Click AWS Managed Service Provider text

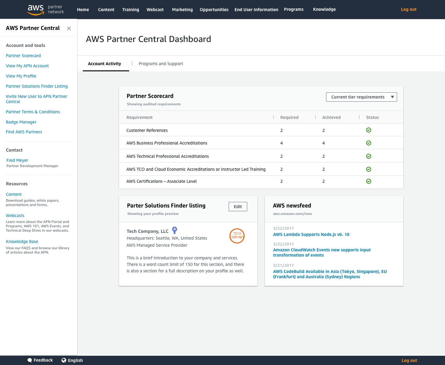[x=157, y=245]
